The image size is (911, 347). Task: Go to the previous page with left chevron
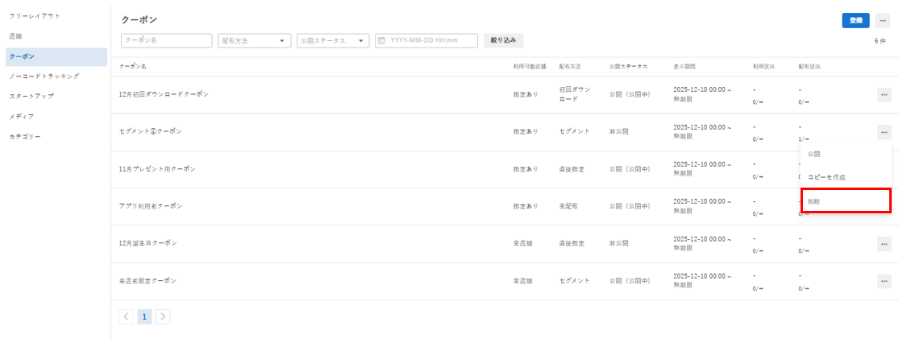point(126,316)
